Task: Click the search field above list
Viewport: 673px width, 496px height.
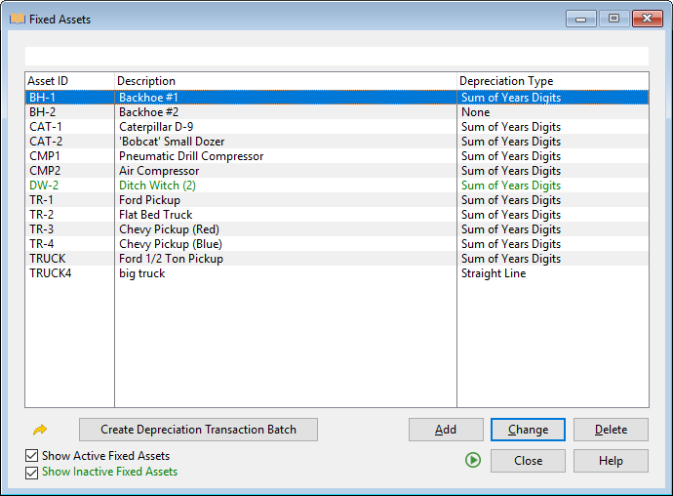Action: pos(336,57)
